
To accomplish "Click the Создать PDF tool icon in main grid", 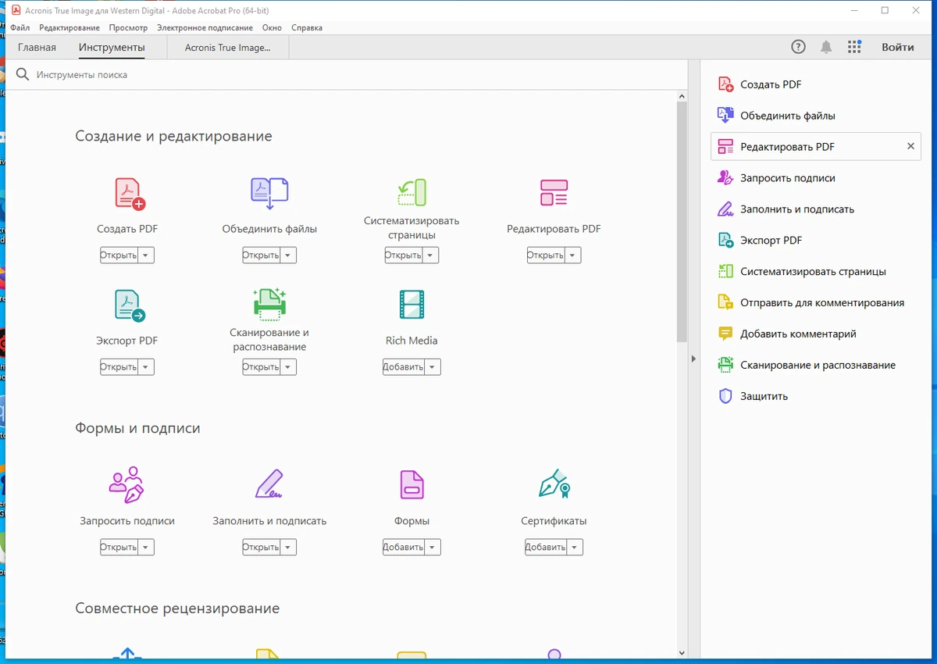I will tap(130, 193).
